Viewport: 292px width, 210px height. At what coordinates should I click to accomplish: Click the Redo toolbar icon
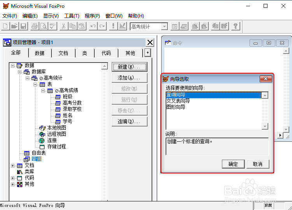[x=102, y=26]
